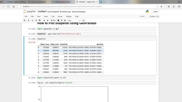Paste cells below using the toolbar icon
Image resolution: width=182 pixels, height=102 pixels.
[40, 20]
